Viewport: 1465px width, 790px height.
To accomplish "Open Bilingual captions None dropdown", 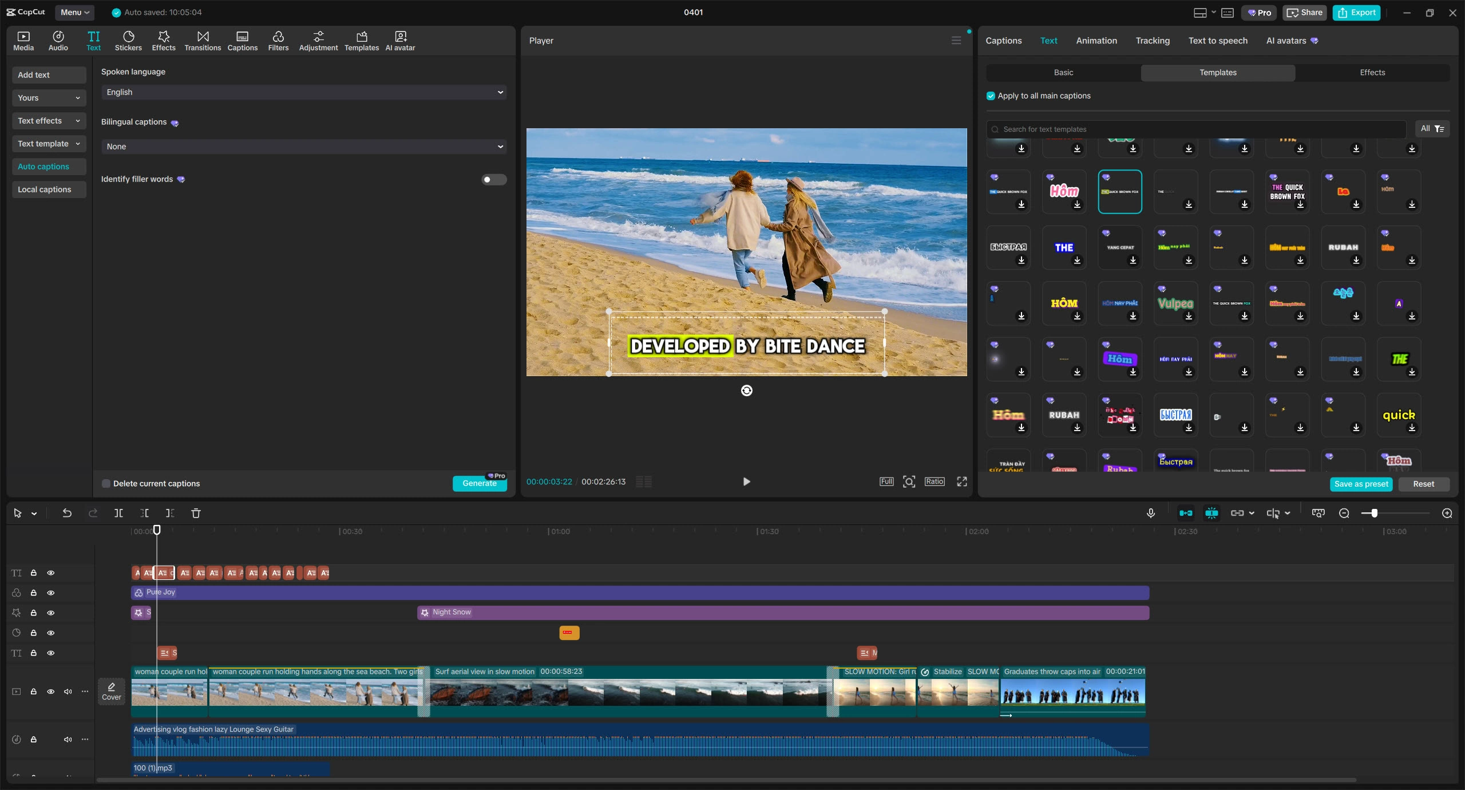I will tap(304, 147).
